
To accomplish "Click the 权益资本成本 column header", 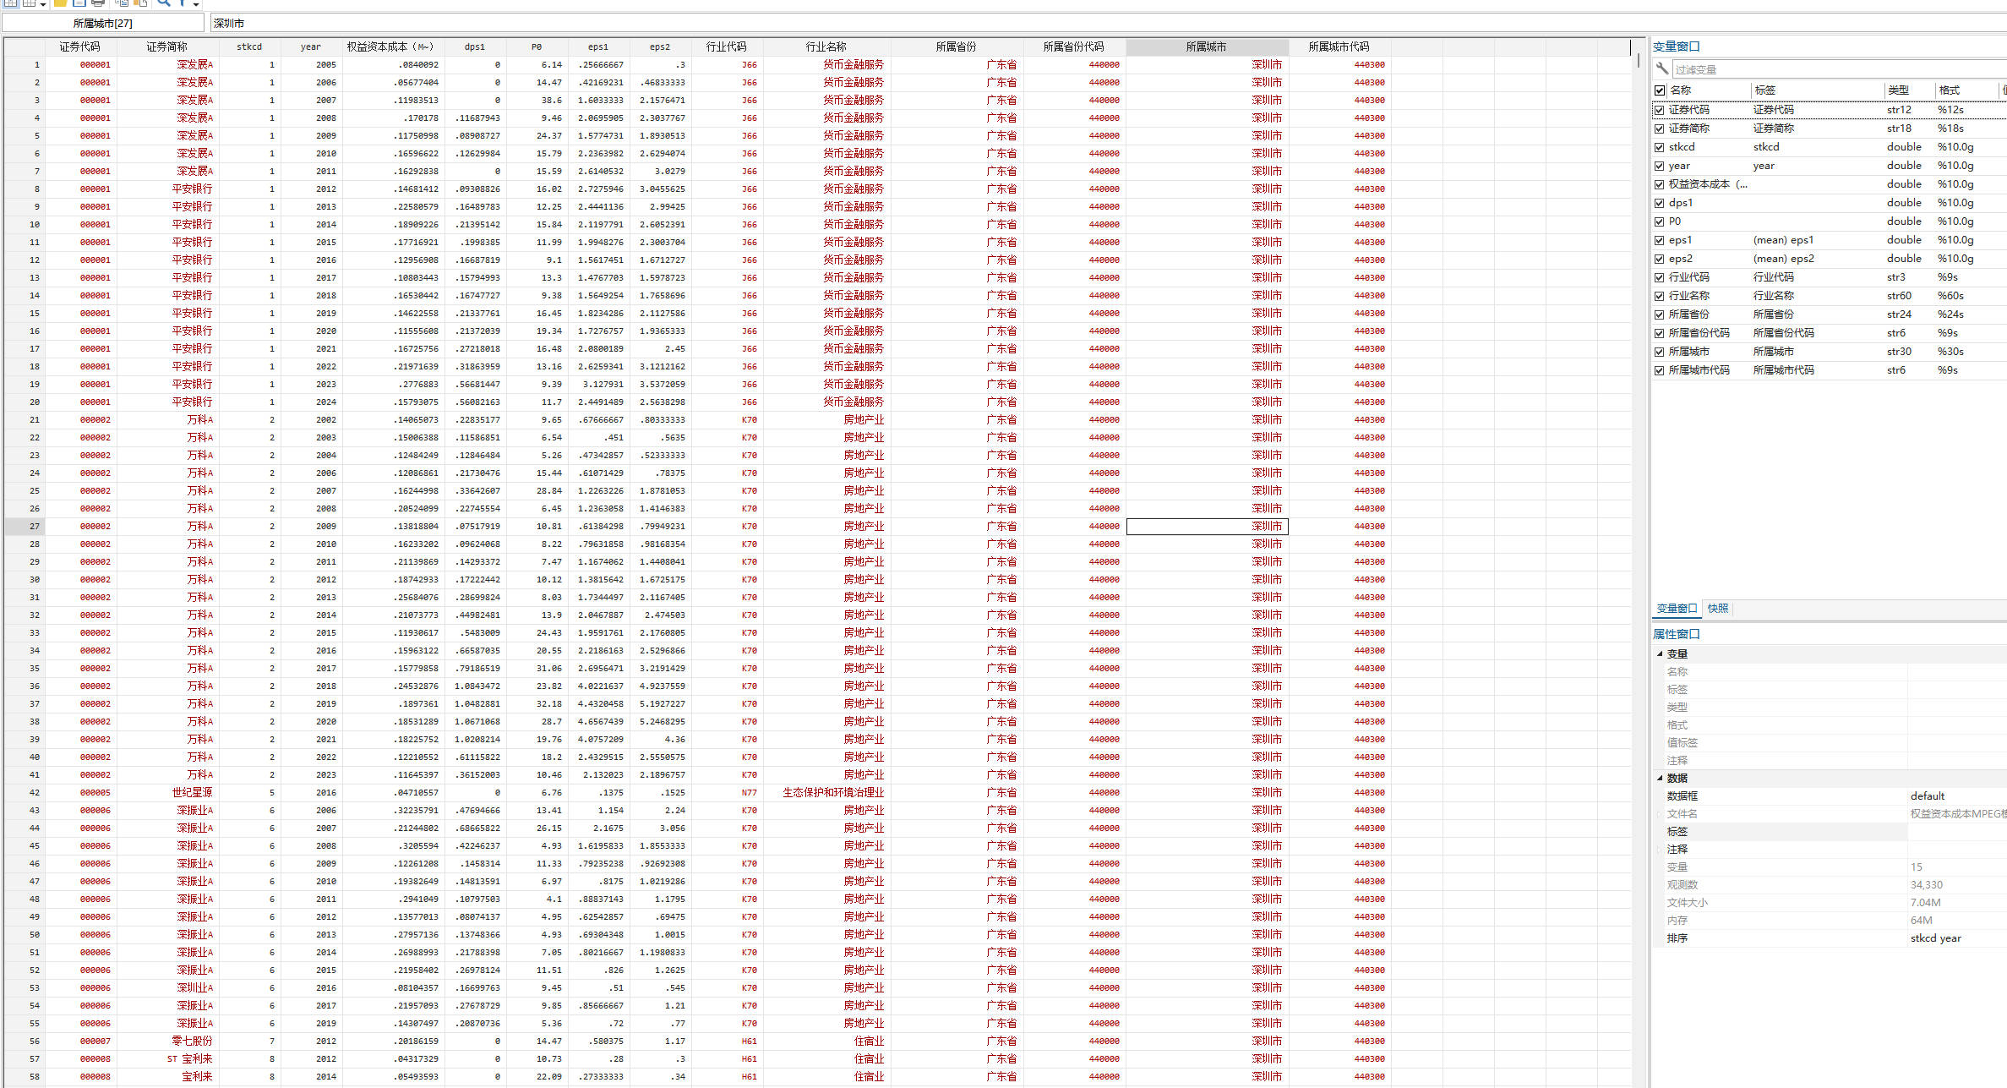I will (390, 47).
